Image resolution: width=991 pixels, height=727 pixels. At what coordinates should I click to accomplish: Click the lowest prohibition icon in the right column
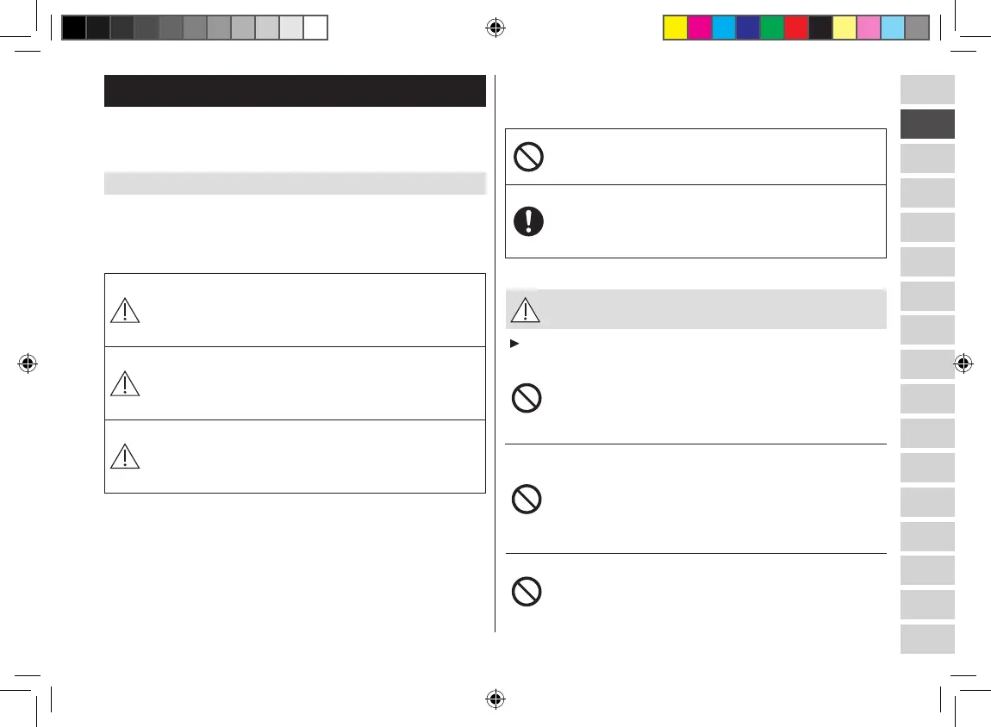click(528, 592)
